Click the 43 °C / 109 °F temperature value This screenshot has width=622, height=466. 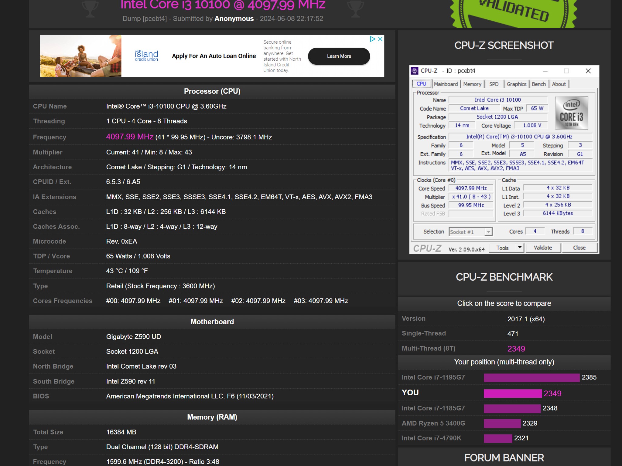pos(127,271)
